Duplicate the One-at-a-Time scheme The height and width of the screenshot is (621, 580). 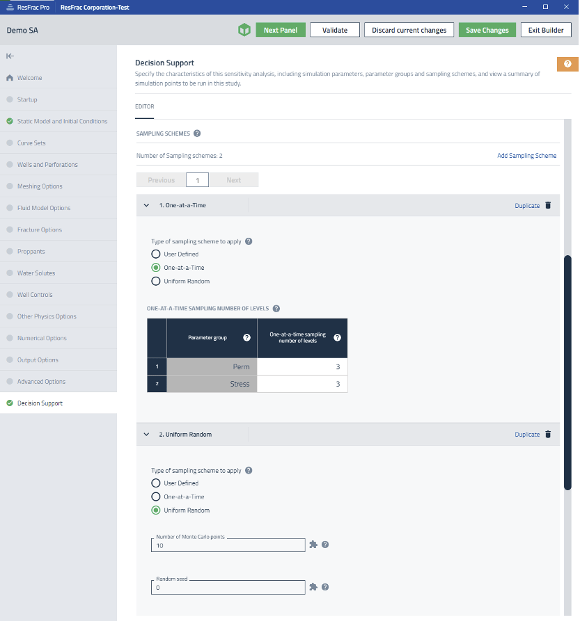pos(527,206)
